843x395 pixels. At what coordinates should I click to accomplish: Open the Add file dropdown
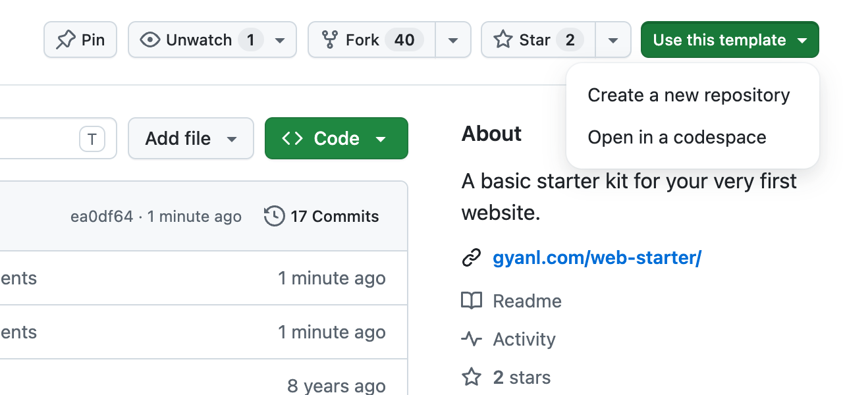[191, 138]
